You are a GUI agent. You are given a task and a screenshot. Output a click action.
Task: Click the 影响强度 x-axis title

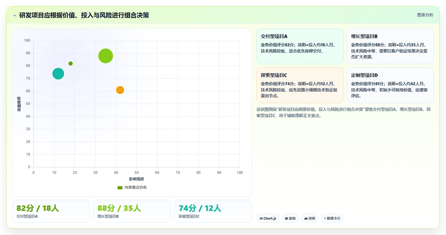[137, 179]
